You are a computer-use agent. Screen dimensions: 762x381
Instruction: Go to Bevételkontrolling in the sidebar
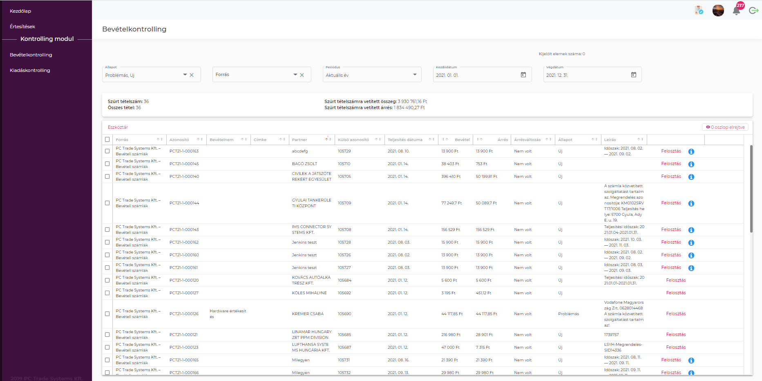tap(31, 55)
